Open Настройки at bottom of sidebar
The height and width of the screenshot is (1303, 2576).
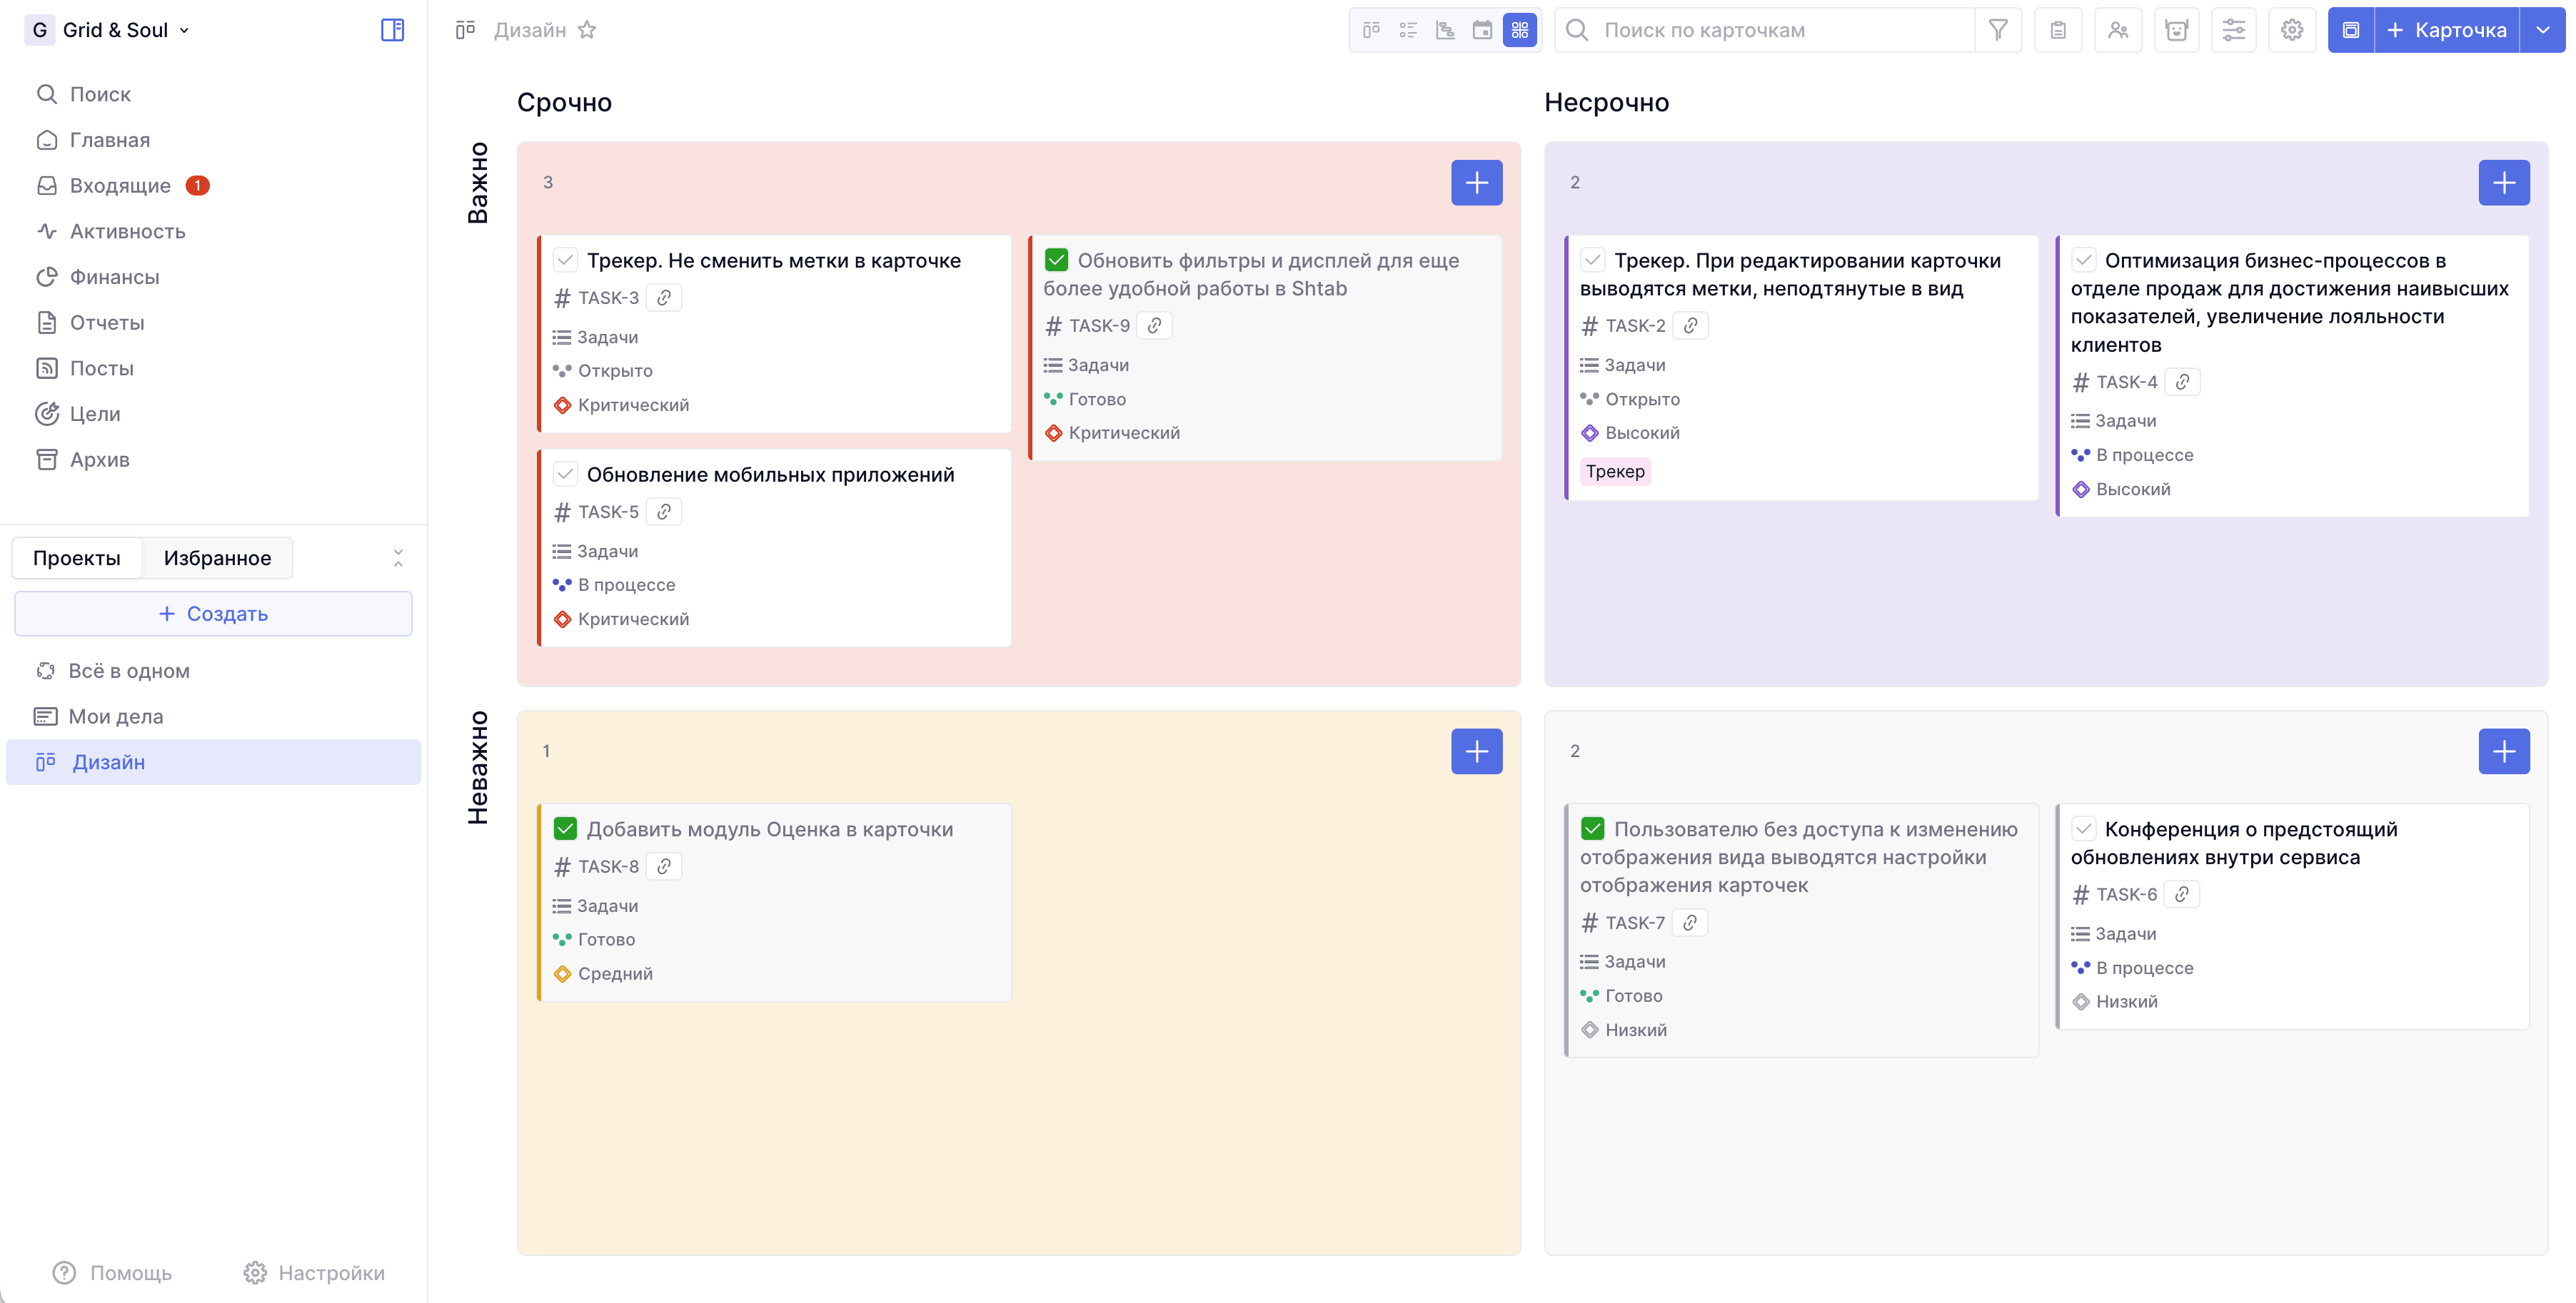point(314,1273)
